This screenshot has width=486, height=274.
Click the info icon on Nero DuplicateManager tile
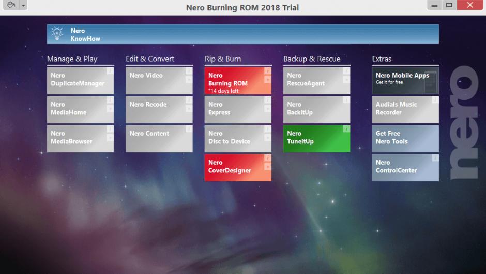tap(110, 71)
